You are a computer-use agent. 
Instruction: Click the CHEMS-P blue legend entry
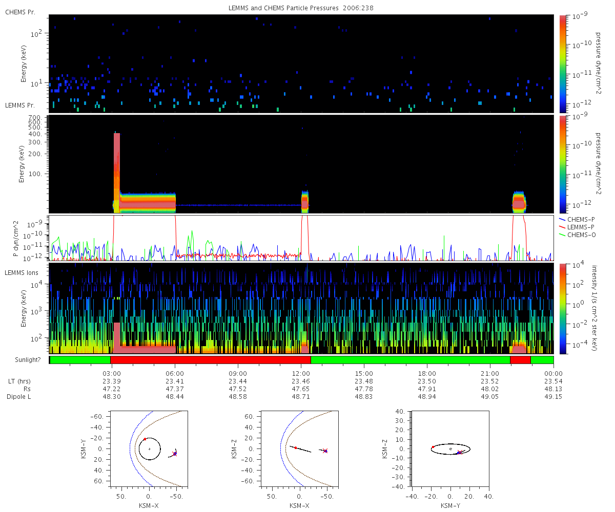click(x=575, y=219)
